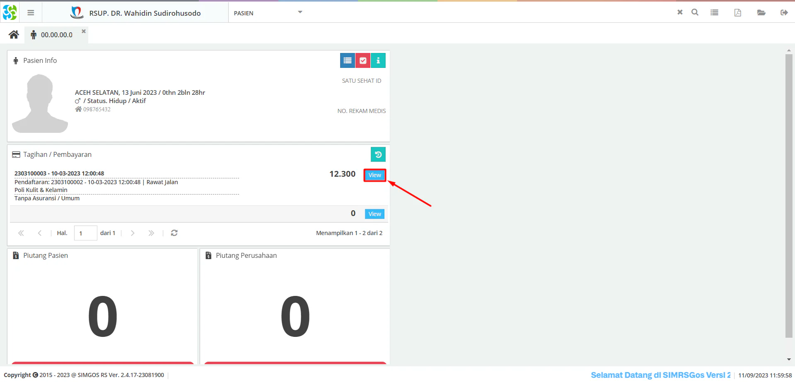Viewport: 795px width, 382px height.
Task: Open the folder icon in top toolbar
Action: (x=761, y=12)
